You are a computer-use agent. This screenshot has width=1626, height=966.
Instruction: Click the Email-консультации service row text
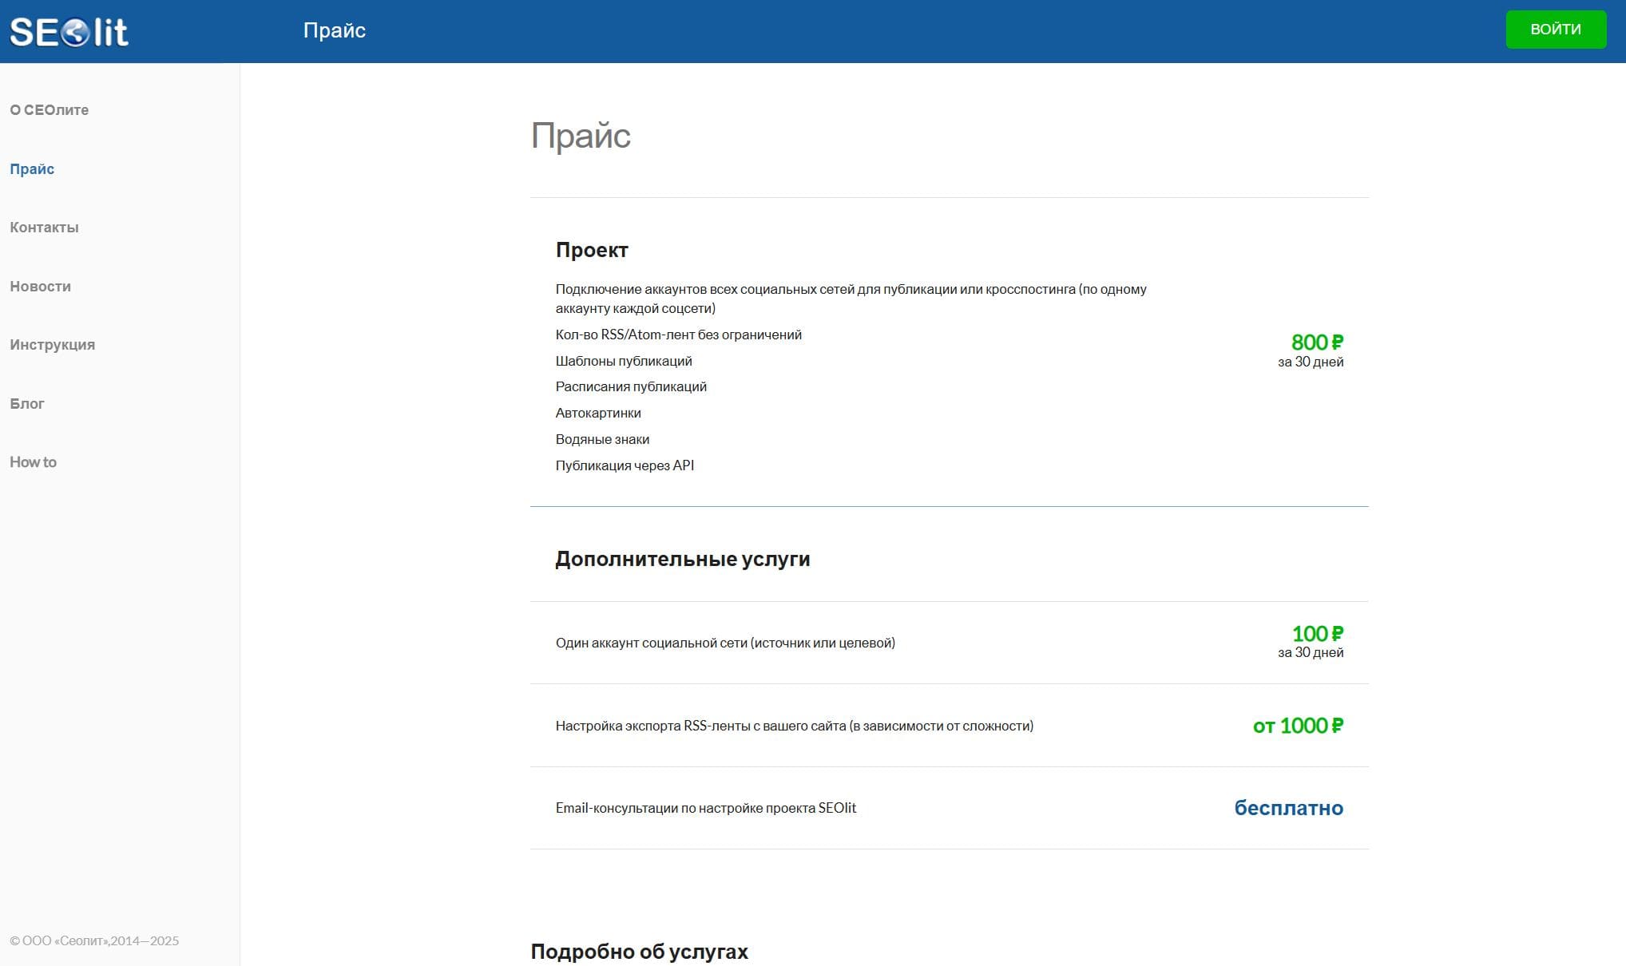705,808
